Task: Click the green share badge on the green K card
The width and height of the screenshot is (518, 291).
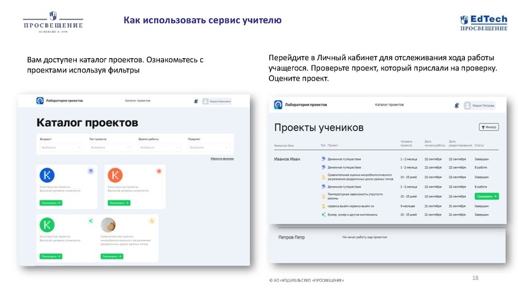Action: point(91,221)
